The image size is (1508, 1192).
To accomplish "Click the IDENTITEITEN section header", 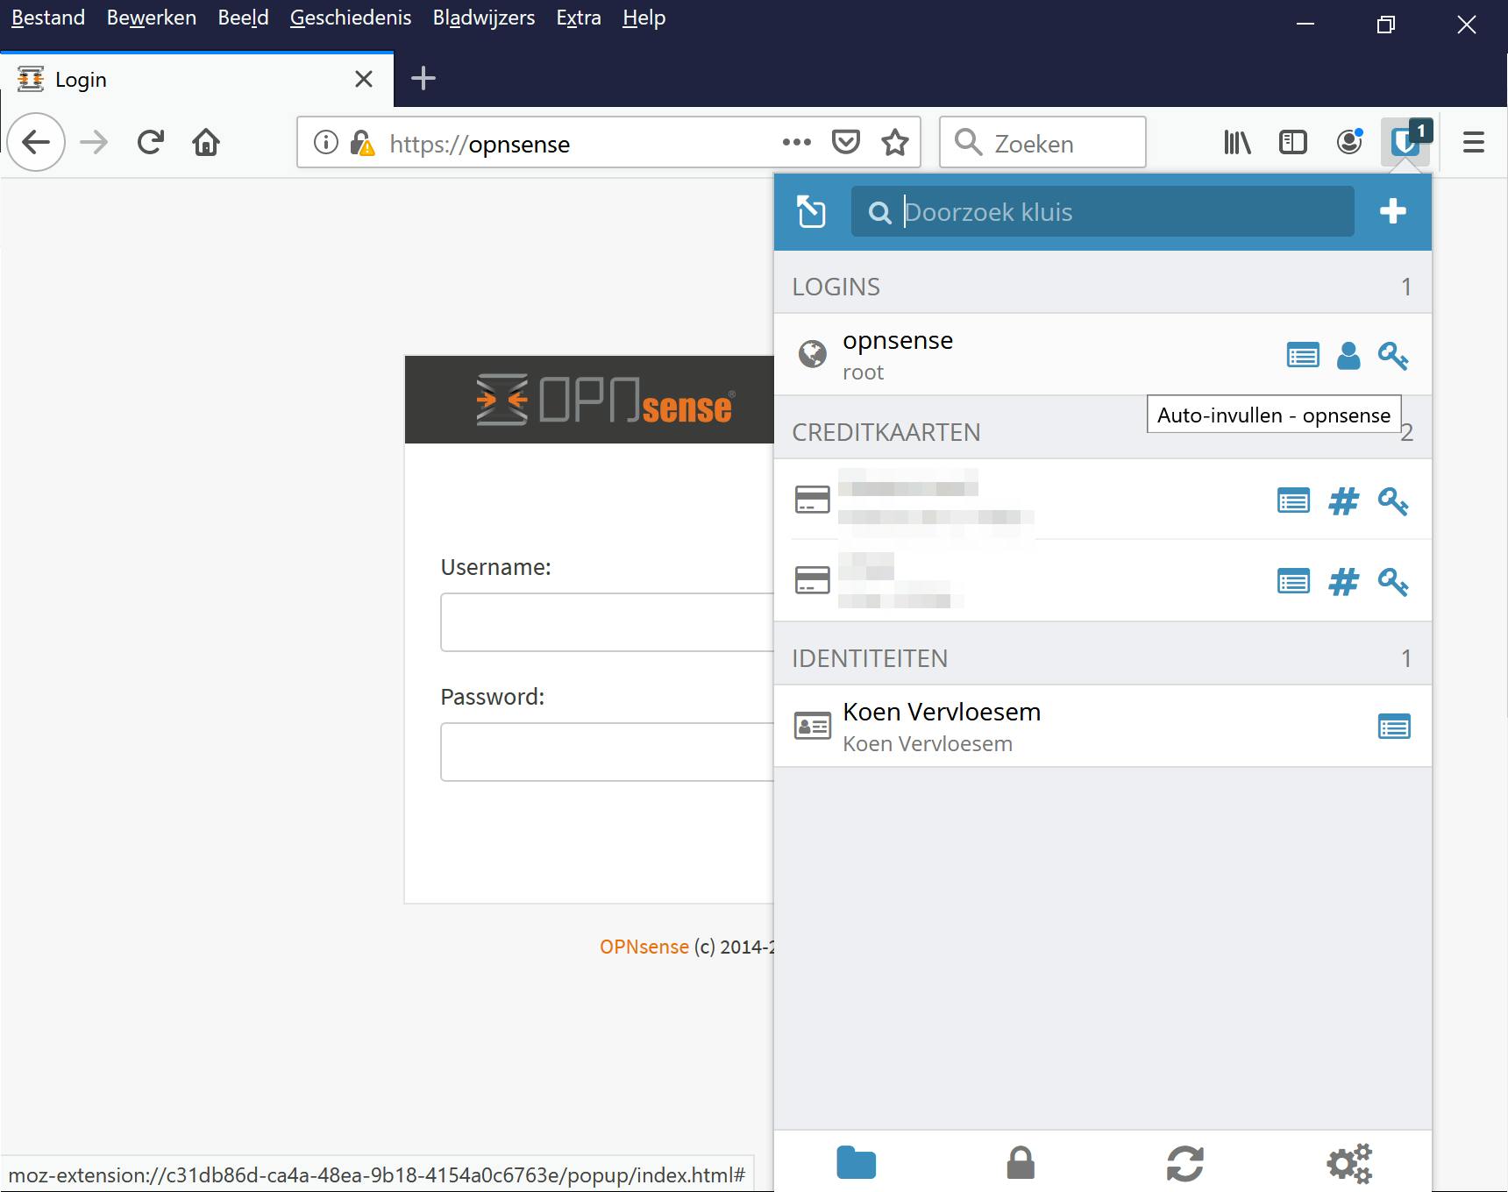I will 1103,658.
